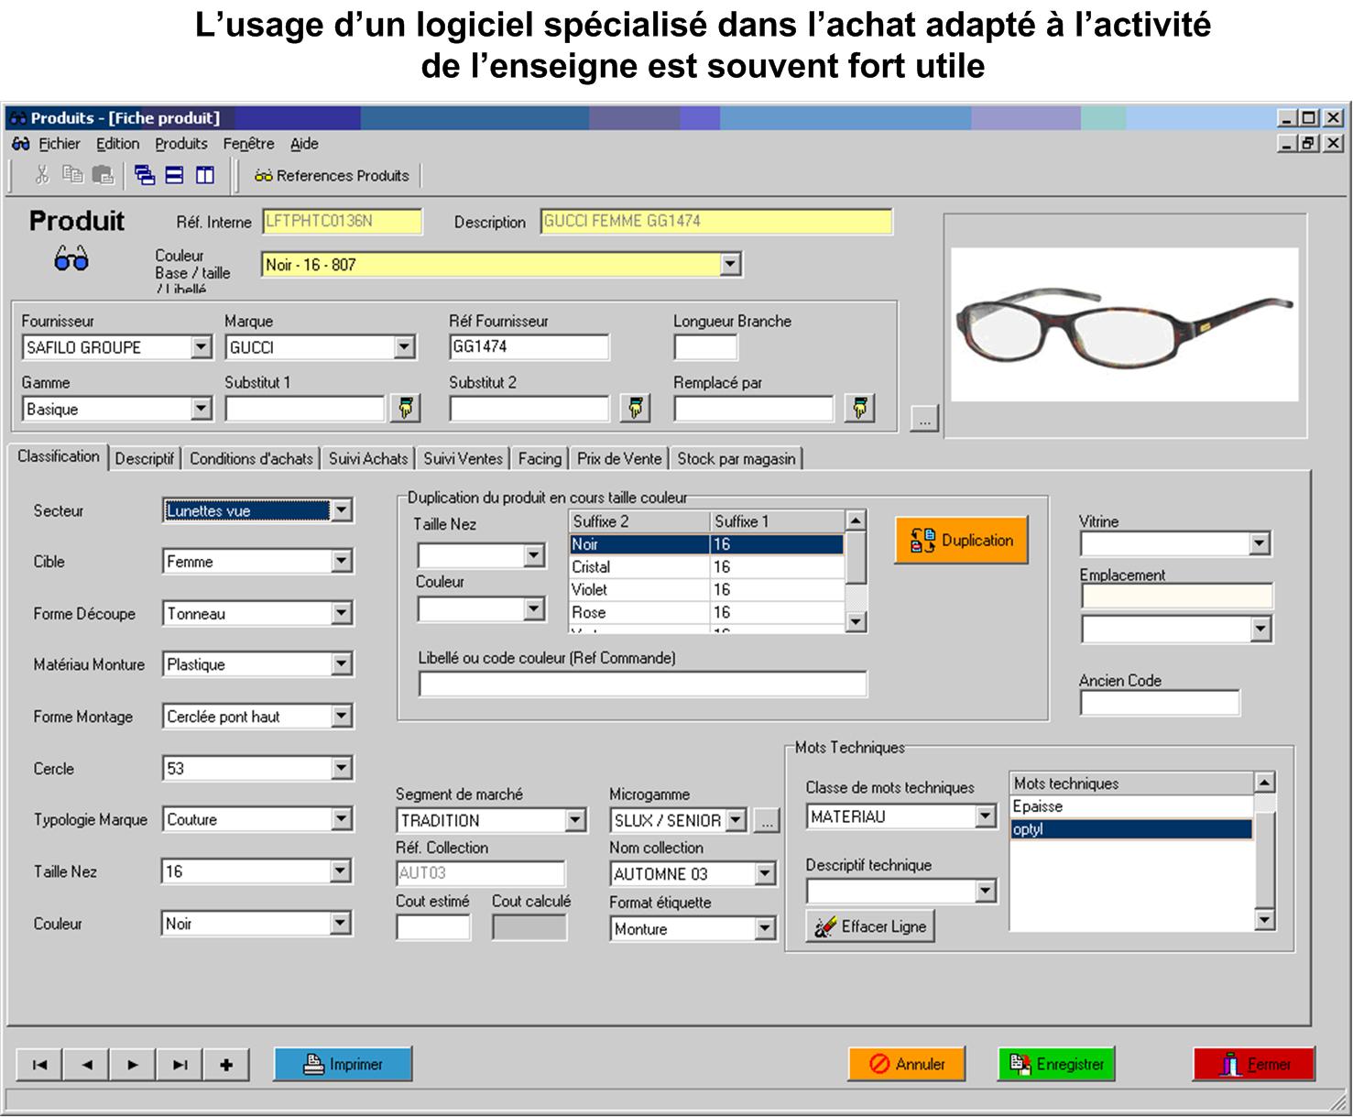Go to first record navigation button
The height and width of the screenshot is (1117, 1353).
point(39,1065)
